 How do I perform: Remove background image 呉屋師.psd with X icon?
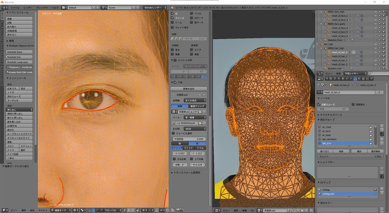pos(204,95)
